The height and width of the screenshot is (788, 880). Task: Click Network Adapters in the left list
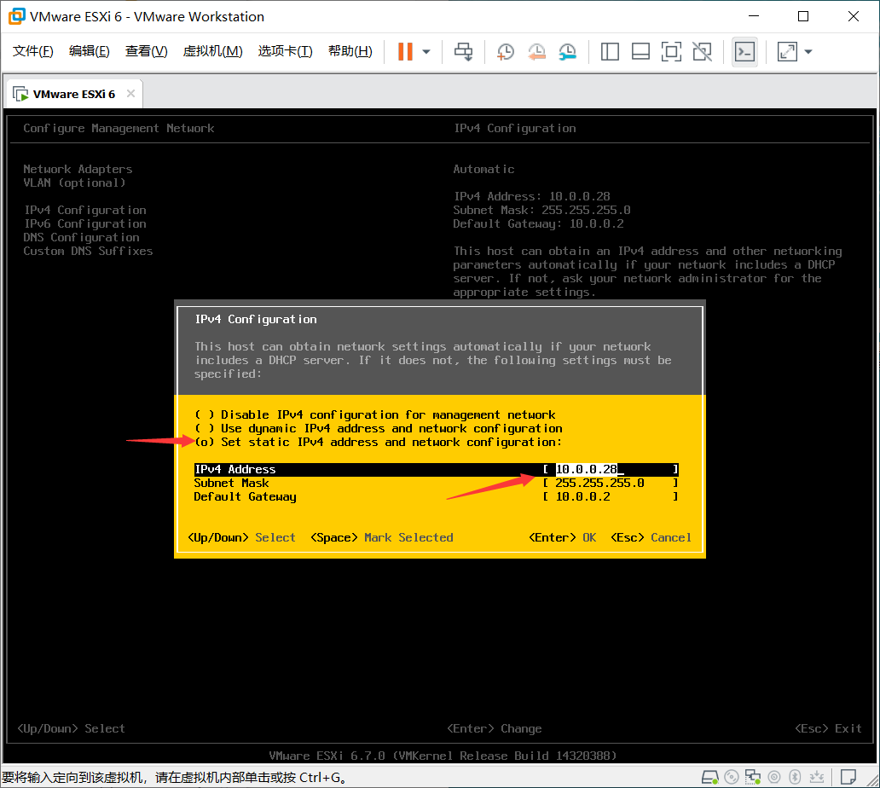[x=78, y=169]
